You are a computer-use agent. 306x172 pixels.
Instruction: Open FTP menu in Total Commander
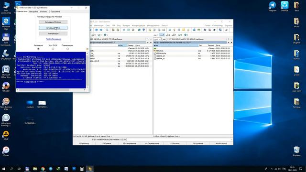[x=113, y=25]
